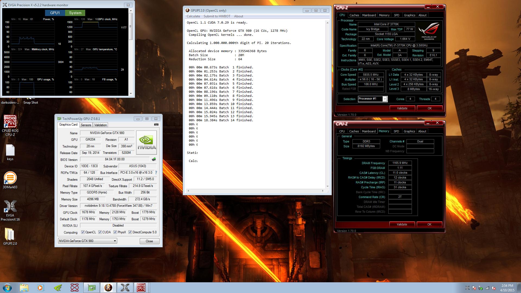Switch to the EVGA Precision X taskbar window
This screenshot has width=521, height=293.
click(125, 288)
